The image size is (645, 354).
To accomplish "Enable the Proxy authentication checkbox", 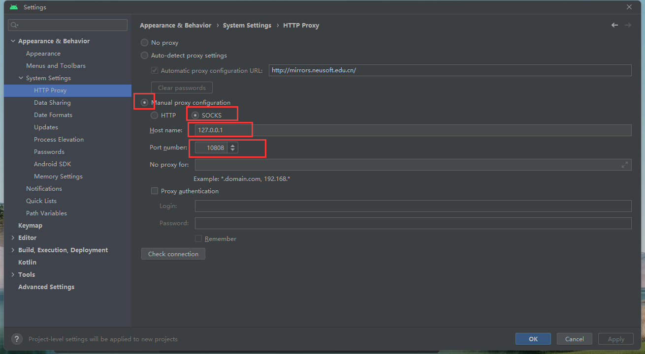I will tap(155, 191).
